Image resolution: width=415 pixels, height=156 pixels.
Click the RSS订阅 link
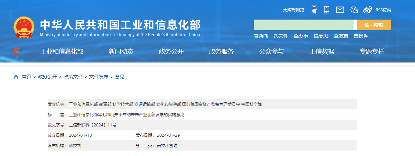(x=383, y=10)
